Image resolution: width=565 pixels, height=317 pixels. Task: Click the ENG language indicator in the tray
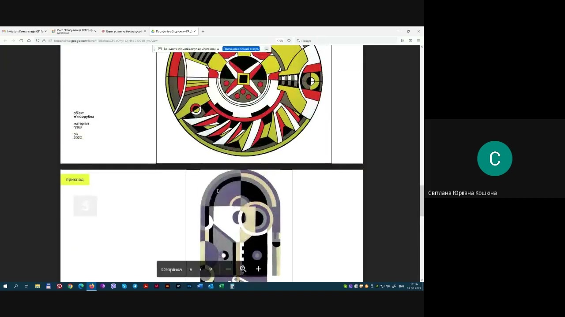(x=401, y=286)
